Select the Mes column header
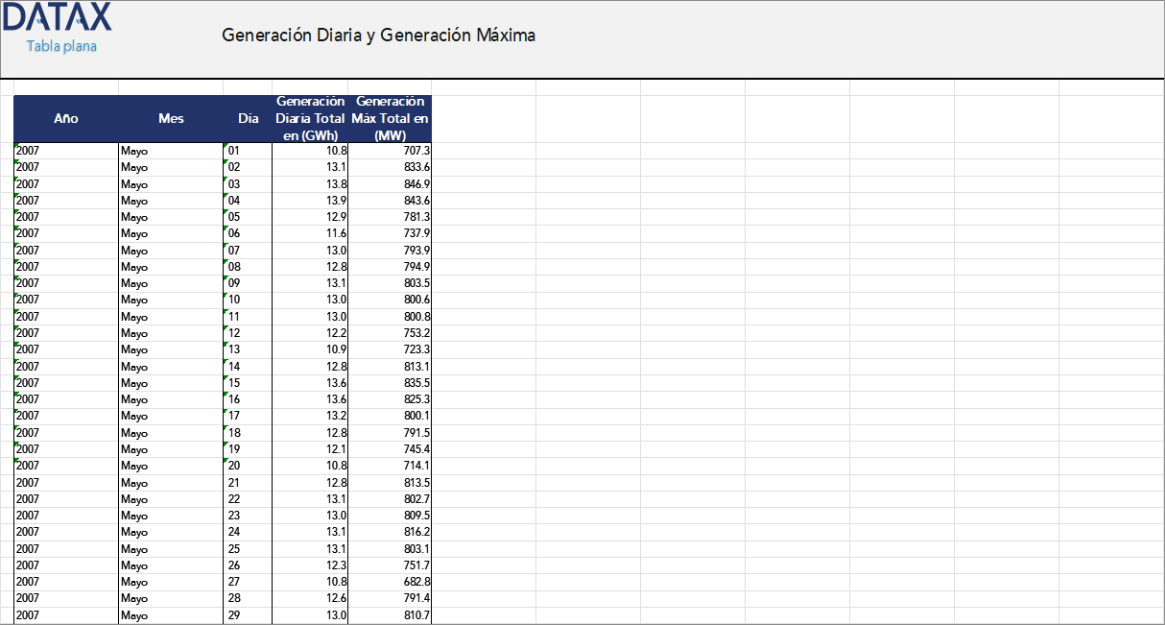Screen dimensions: 1165x625 [169, 119]
